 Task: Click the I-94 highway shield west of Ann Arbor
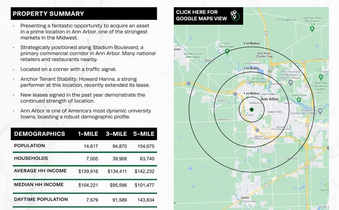(x=189, y=83)
